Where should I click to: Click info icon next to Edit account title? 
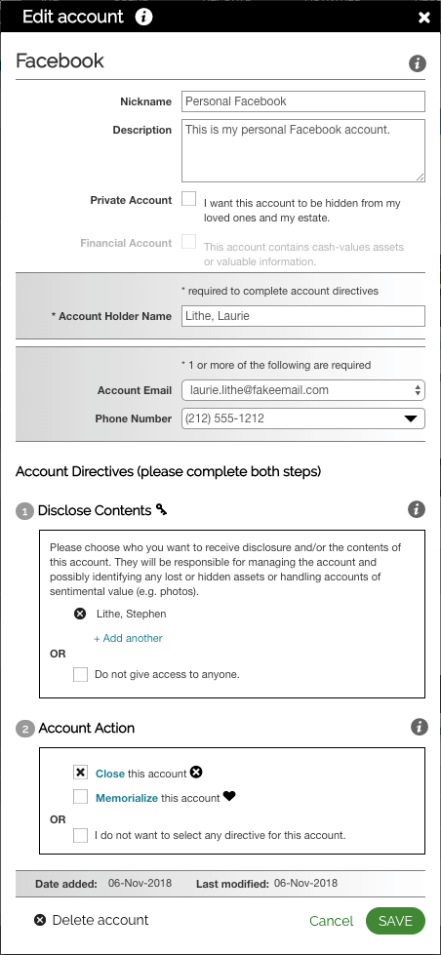143,17
